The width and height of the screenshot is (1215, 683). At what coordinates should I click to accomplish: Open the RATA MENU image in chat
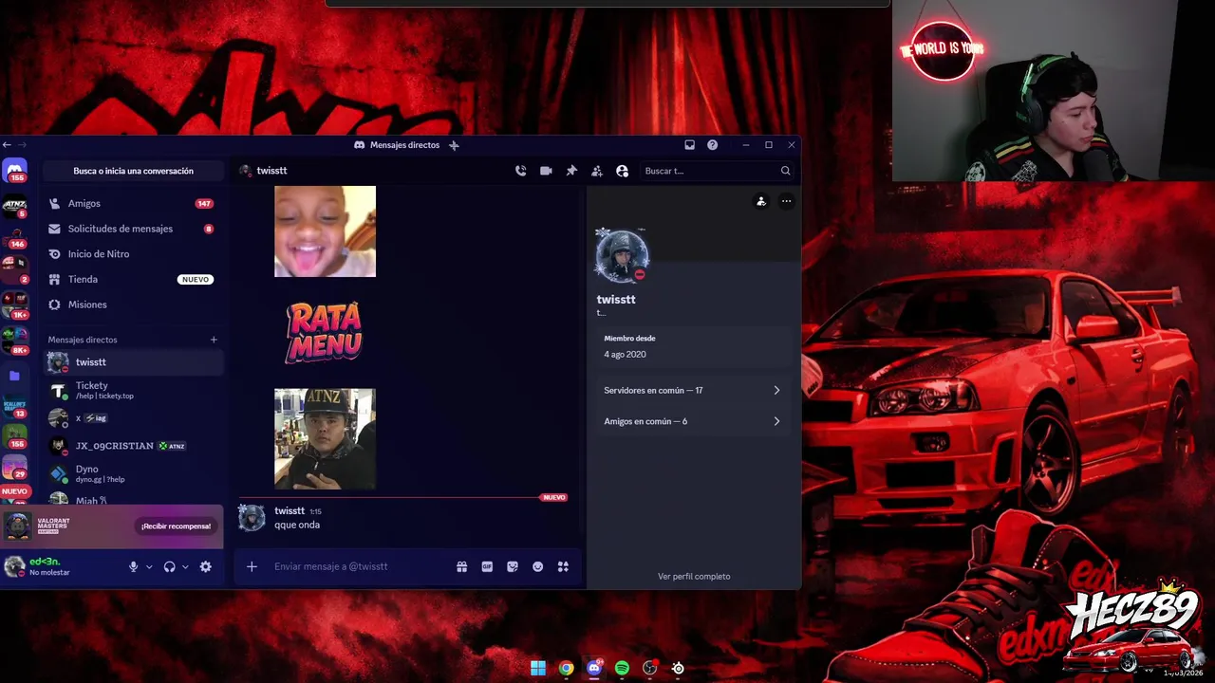click(x=325, y=332)
